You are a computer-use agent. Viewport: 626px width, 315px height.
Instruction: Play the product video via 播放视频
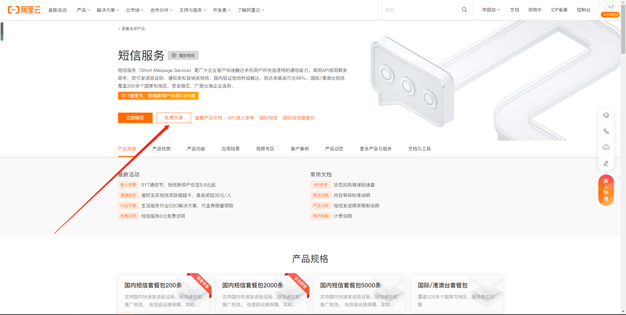coord(183,55)
